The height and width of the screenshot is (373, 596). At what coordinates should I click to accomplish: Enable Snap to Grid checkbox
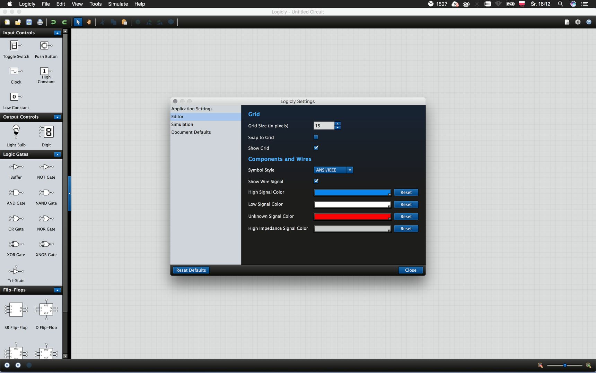[x=316, y=137]
